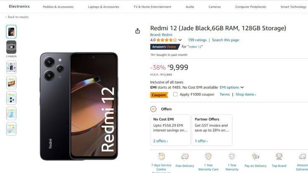This screenshot has height=173, width=308.
Task: Open the 2 Videos thumbnail play icon
Action: tap(11, 47)
